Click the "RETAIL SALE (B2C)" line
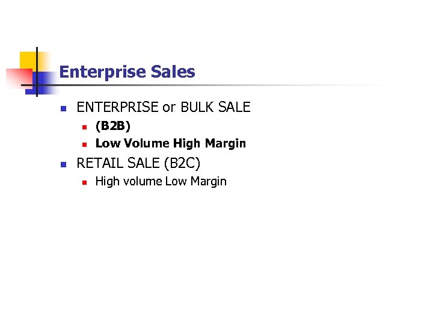Image resolution: width=433 pixels, height=325 pixels. coord(138,162)
